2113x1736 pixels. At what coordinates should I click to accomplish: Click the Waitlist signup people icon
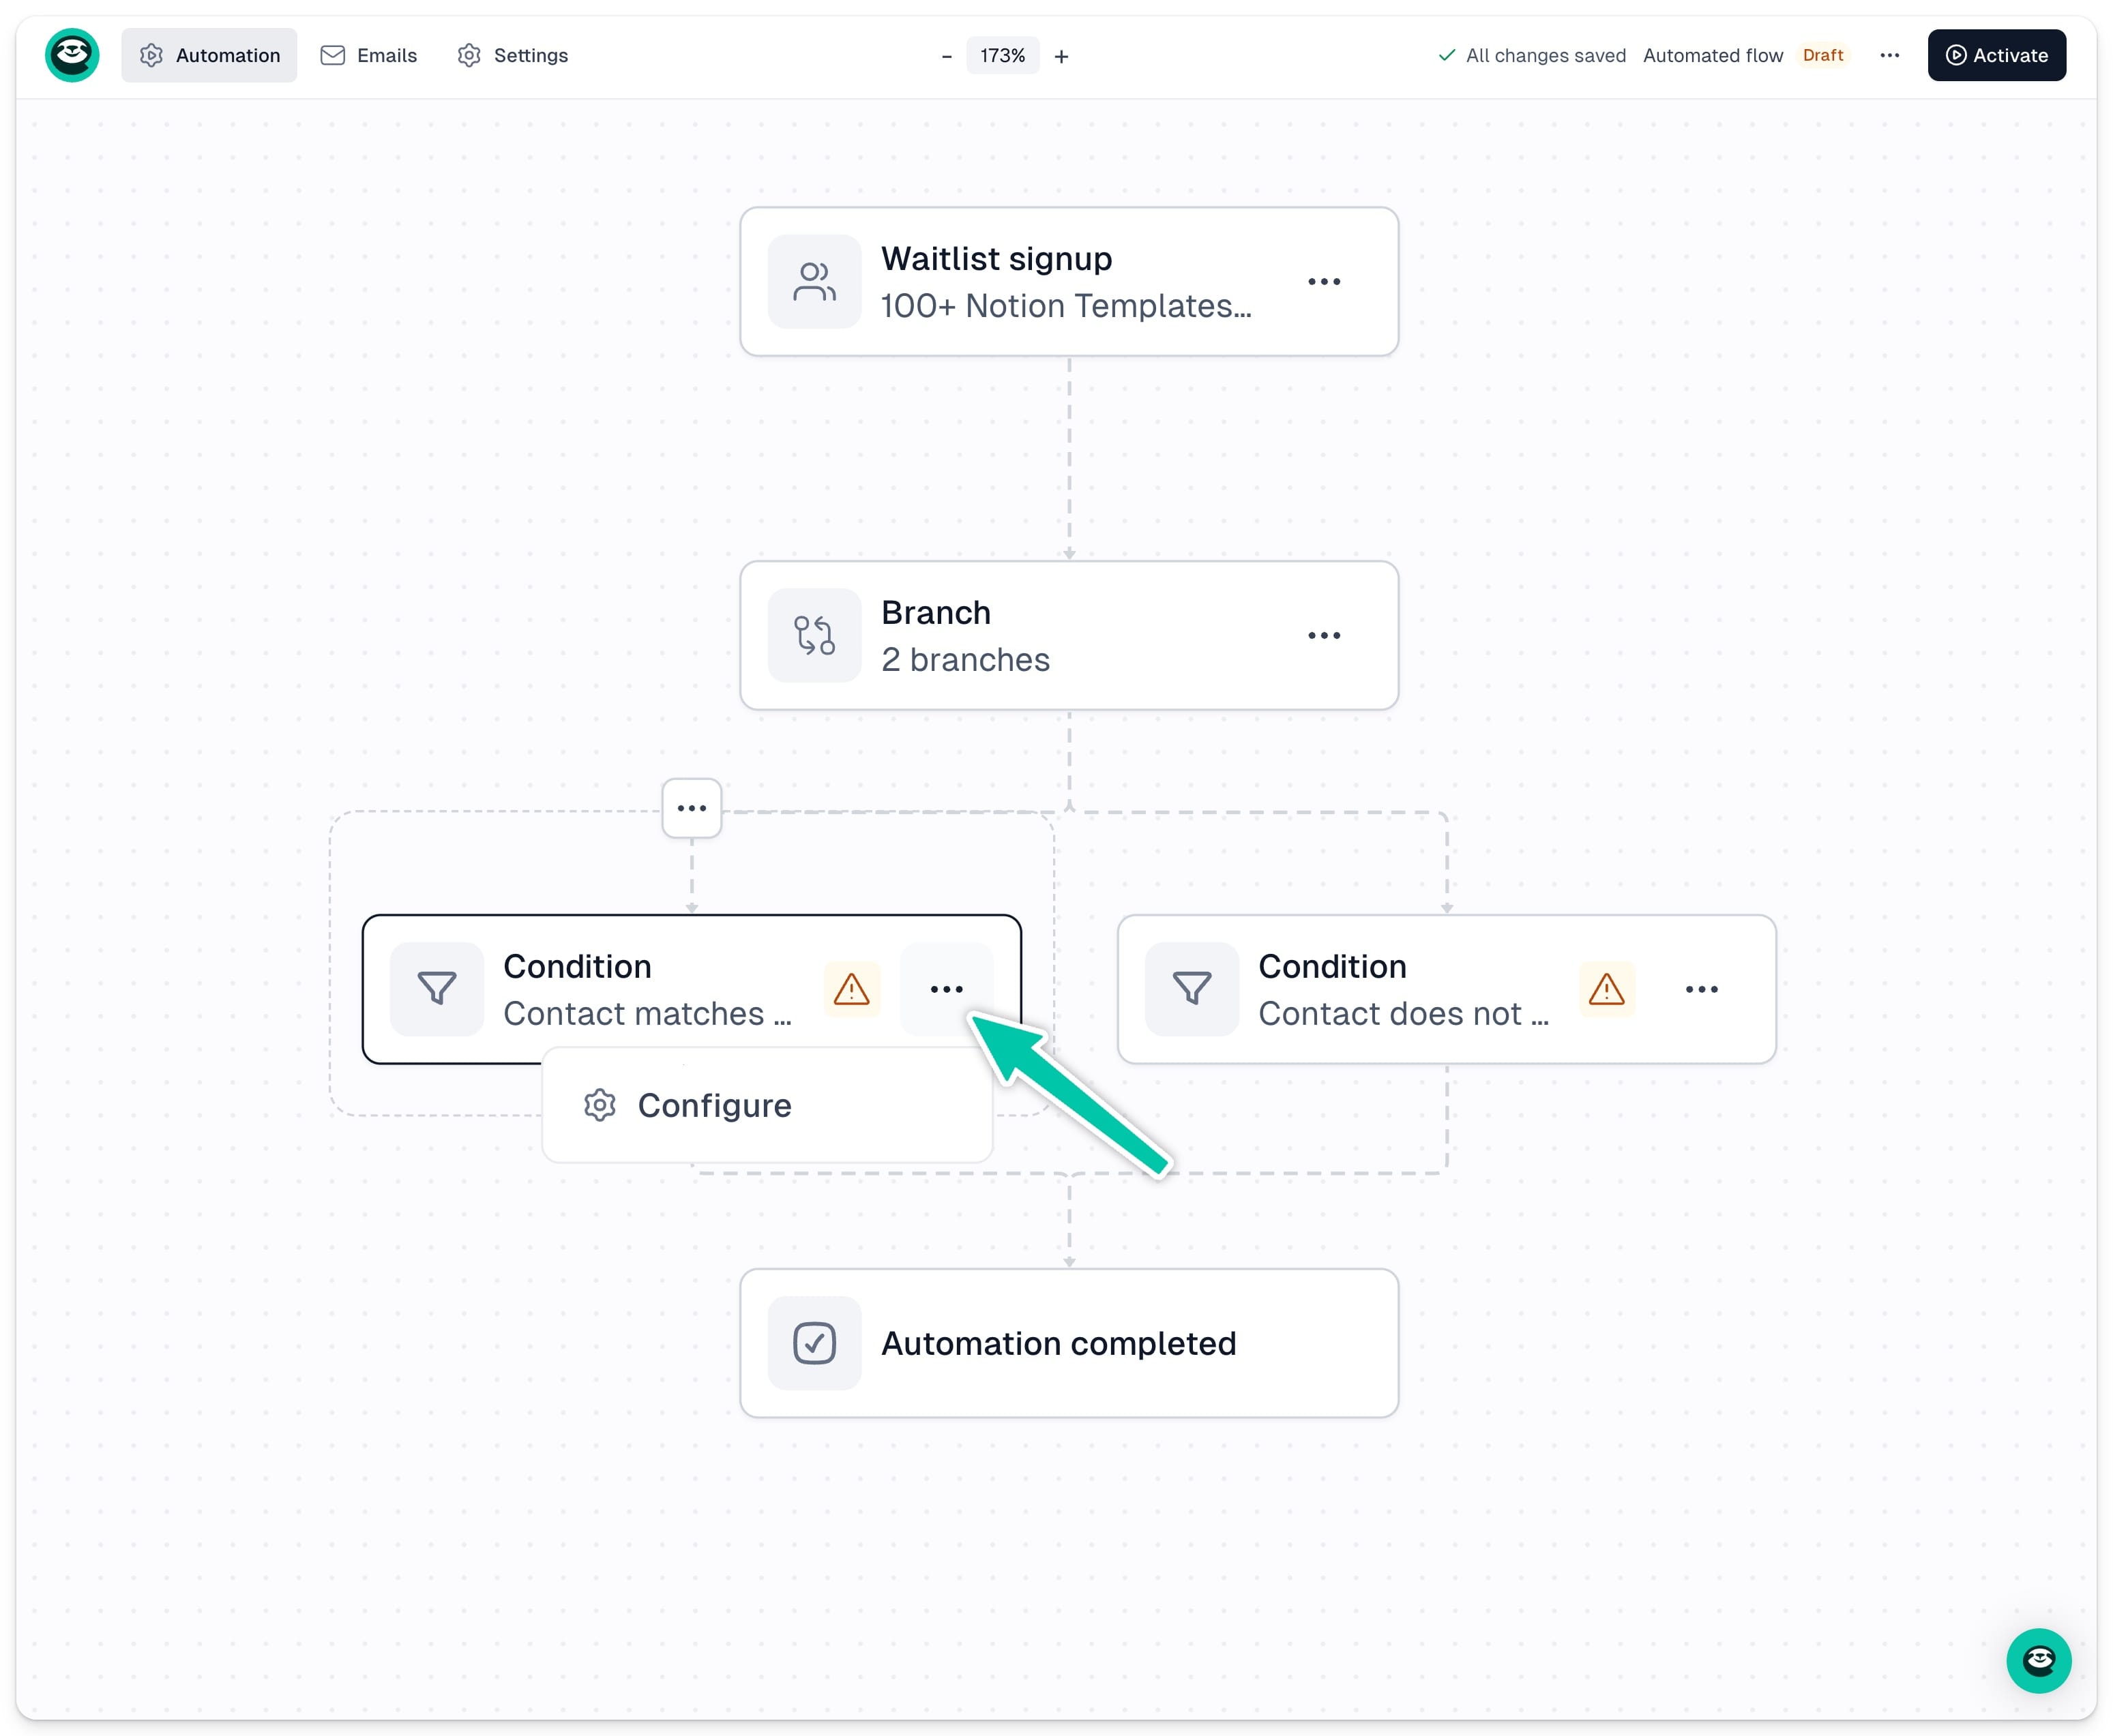(814, 282)
